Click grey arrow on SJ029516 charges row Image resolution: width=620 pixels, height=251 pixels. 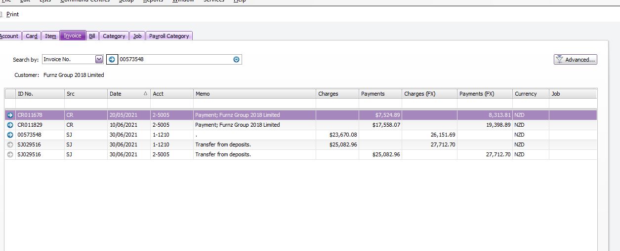(x=10, y=144)
